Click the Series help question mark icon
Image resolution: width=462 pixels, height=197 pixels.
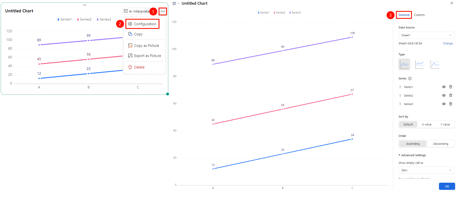pos(410,79)
